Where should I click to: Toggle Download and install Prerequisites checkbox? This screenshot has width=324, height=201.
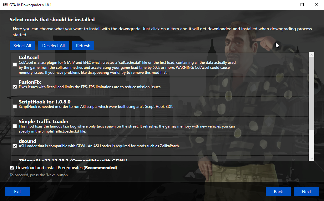[x=12, y=168]
